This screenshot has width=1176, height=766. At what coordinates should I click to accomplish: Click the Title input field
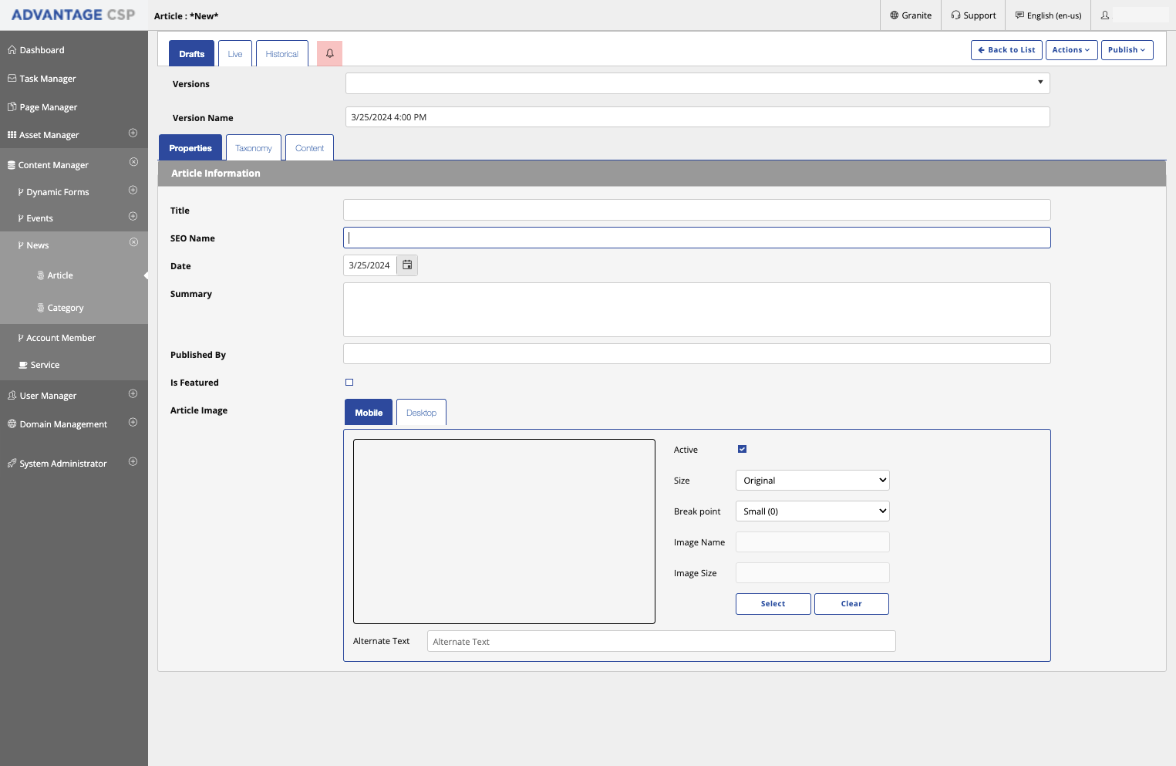(x=697, y=210)
